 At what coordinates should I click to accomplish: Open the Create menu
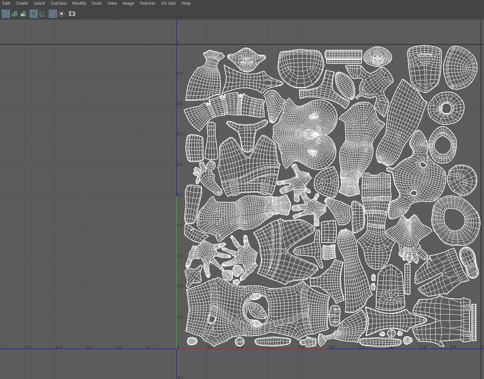coord(22,3)
